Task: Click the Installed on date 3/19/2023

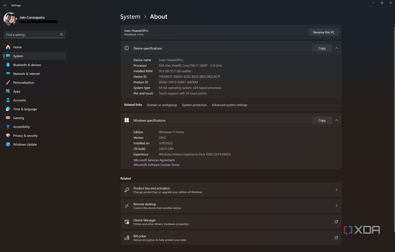Action: pos(166,143)
